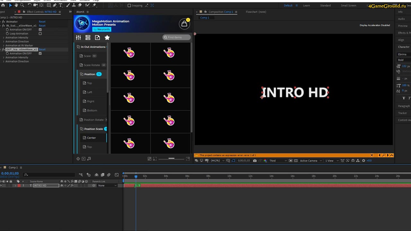
Task: Select the Hand tool in the toolbar
Action: [16, 5]
